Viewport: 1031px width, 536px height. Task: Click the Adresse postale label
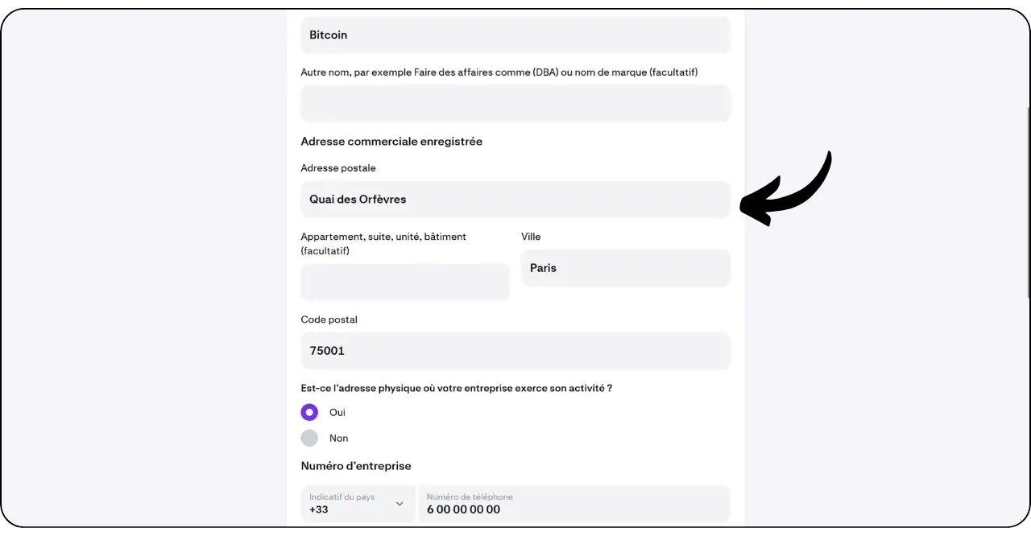(x=338, y=168)
